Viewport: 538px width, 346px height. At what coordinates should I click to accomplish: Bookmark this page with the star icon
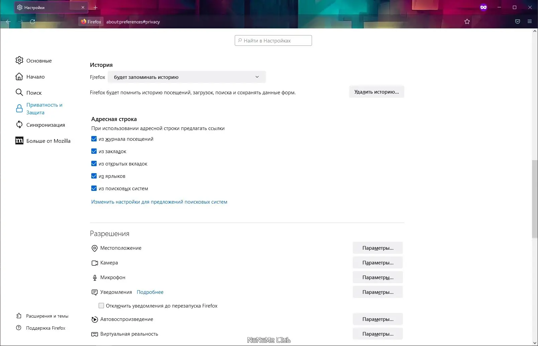coord(467,22)
